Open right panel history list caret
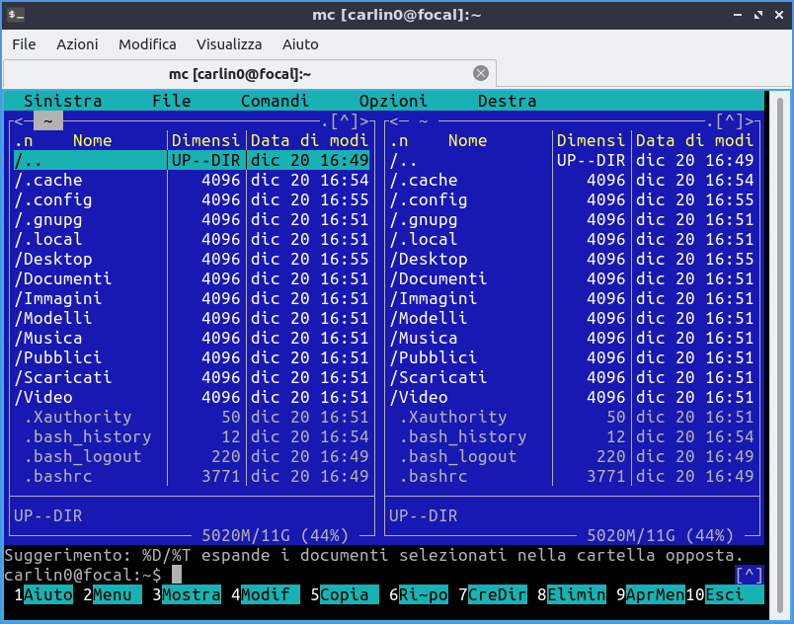Viewport: 794px width, 624px height. click(730, 120)
